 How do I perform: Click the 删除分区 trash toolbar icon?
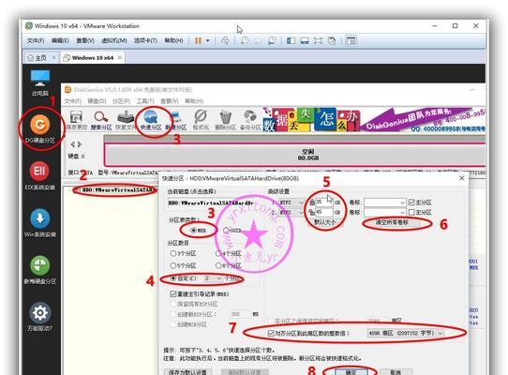coord(226,120)
